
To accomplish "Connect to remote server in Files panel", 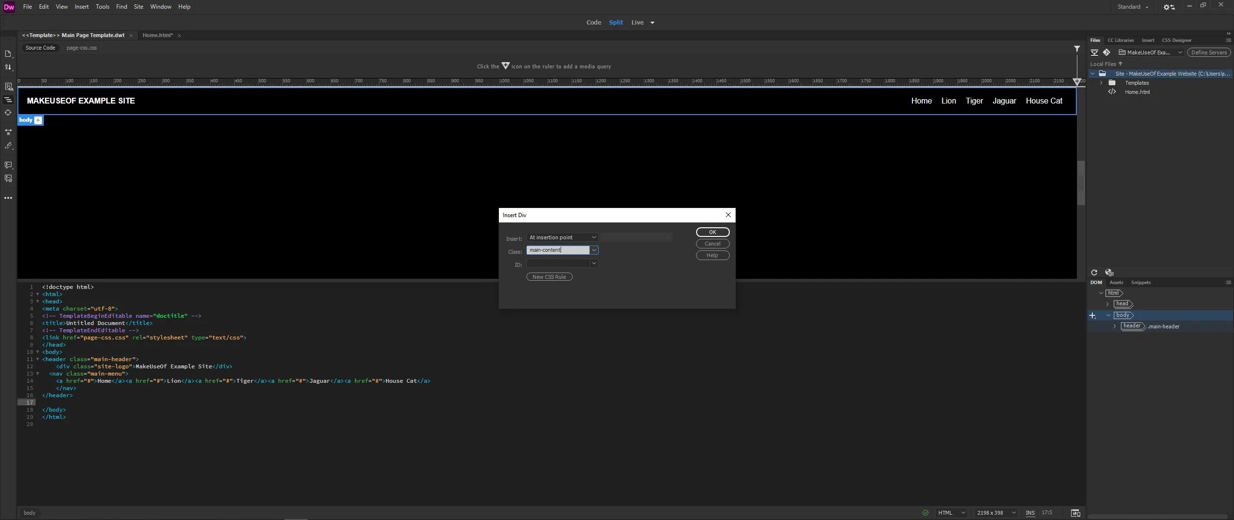I will click(1093, 52).
